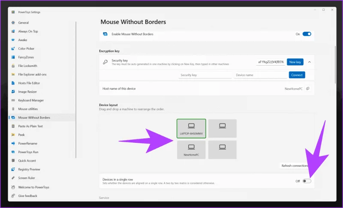Click the Screen Ruler icon
Image resolution: width=343 pixels, height=208 pixels.
(x=13, y=178)
